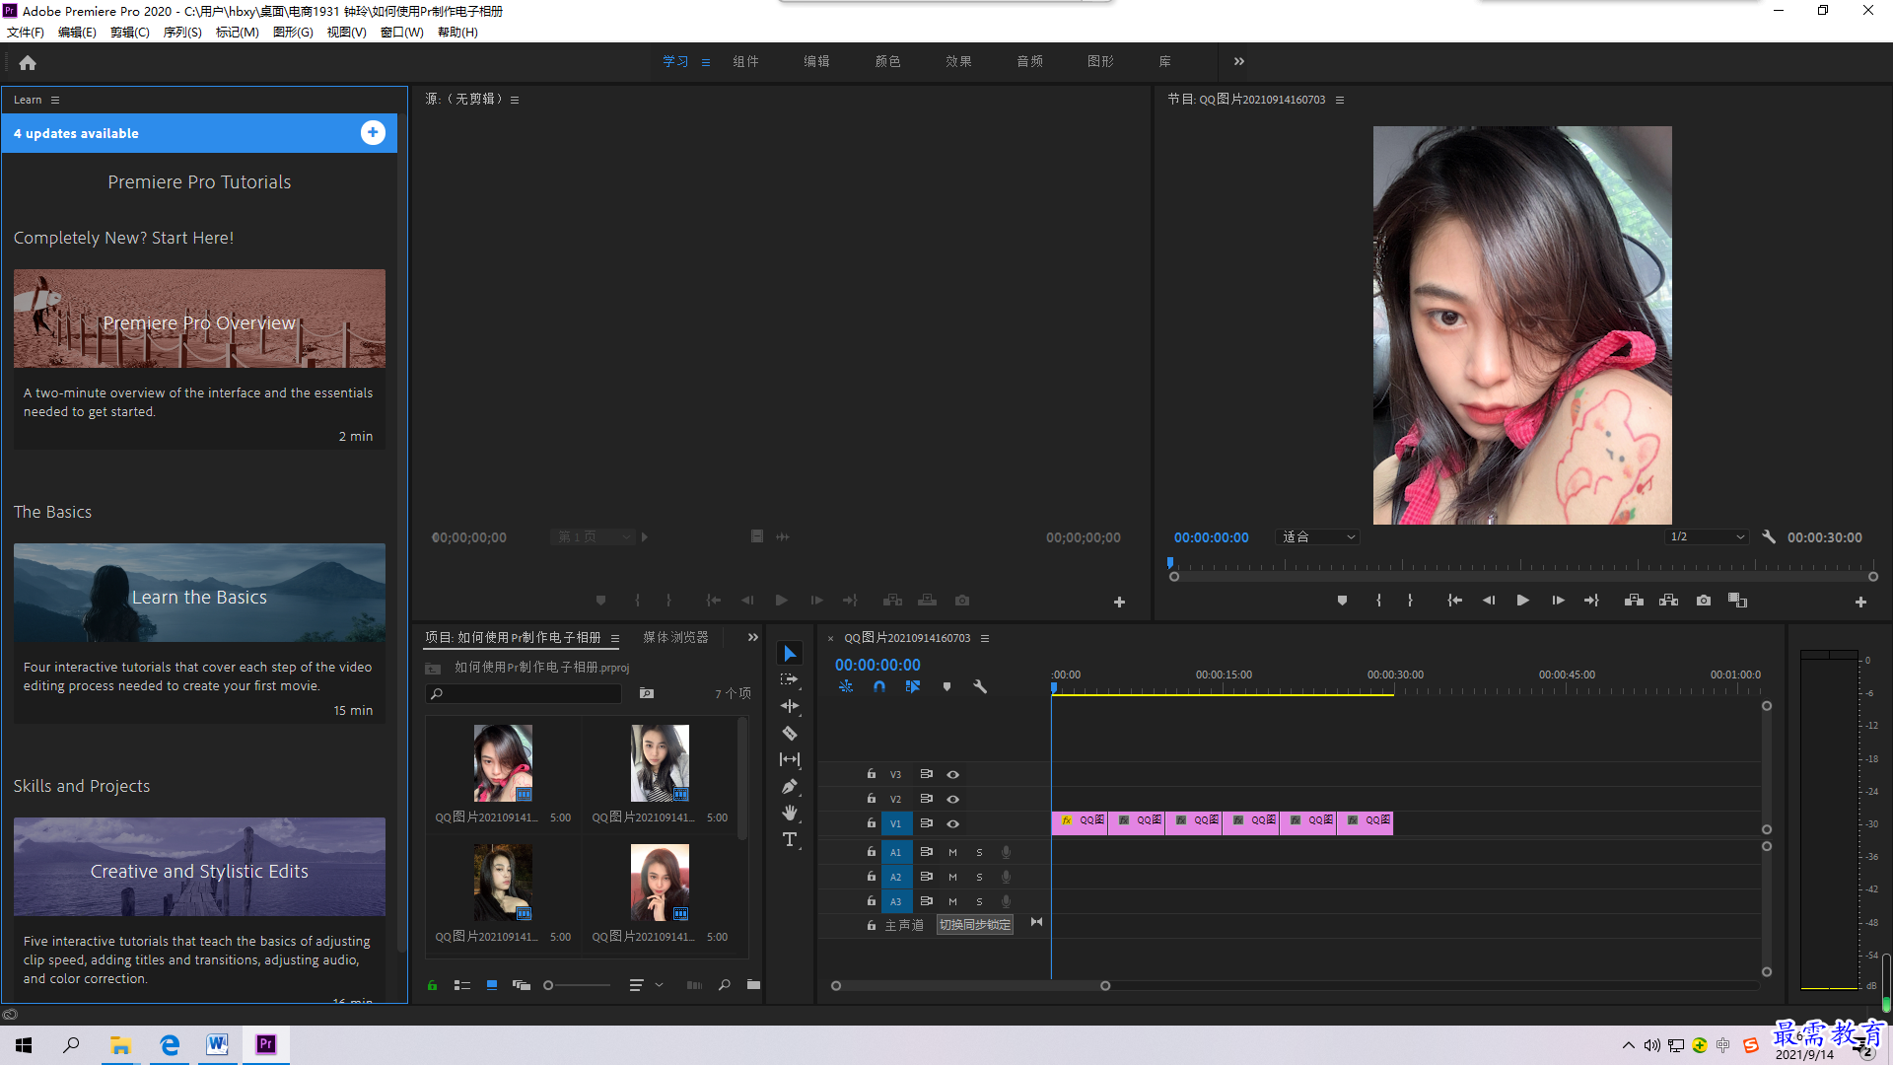The width and height of the screenshot is (1893, 1065).
Task: Select the Ripple Edit tool
Action: 789,706
